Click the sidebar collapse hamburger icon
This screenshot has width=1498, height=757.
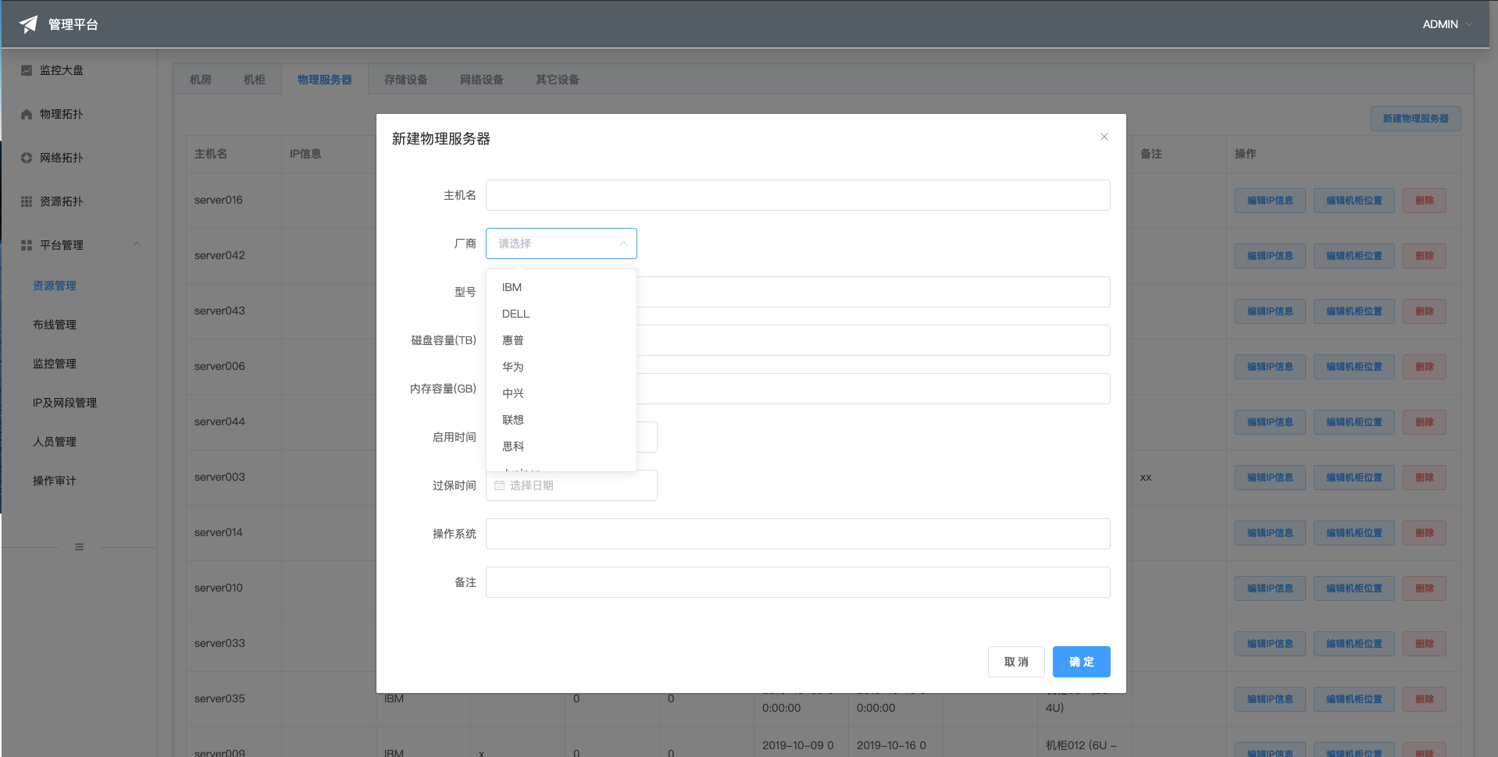pyautogui.click(x=79, y=547)
